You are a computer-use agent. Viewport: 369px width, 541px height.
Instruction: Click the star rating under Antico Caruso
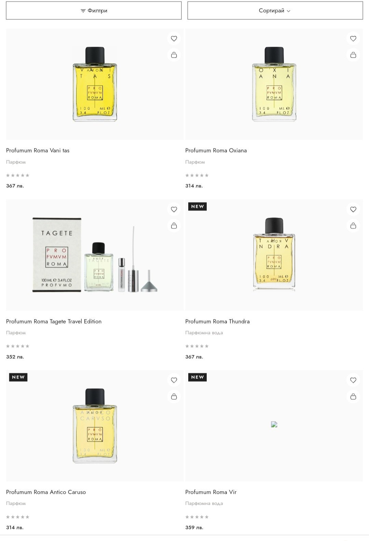pyautogui.click(x=18, y=517)
